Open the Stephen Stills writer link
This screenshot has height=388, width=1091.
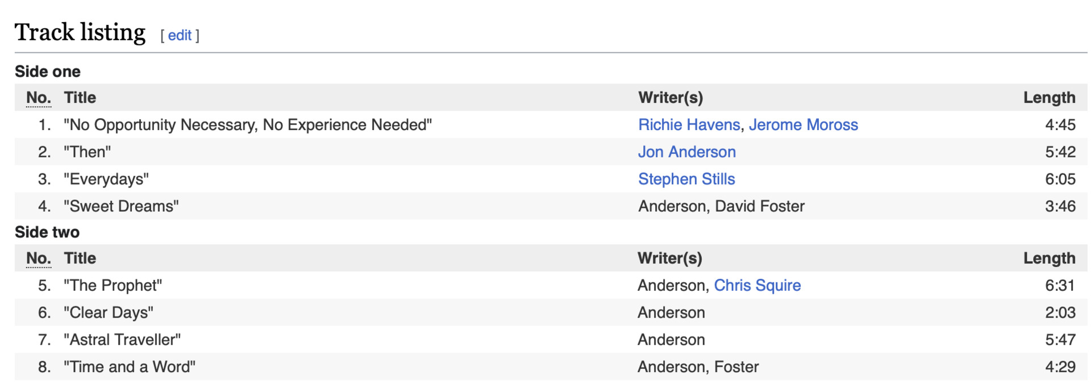[x=686, y=180]
